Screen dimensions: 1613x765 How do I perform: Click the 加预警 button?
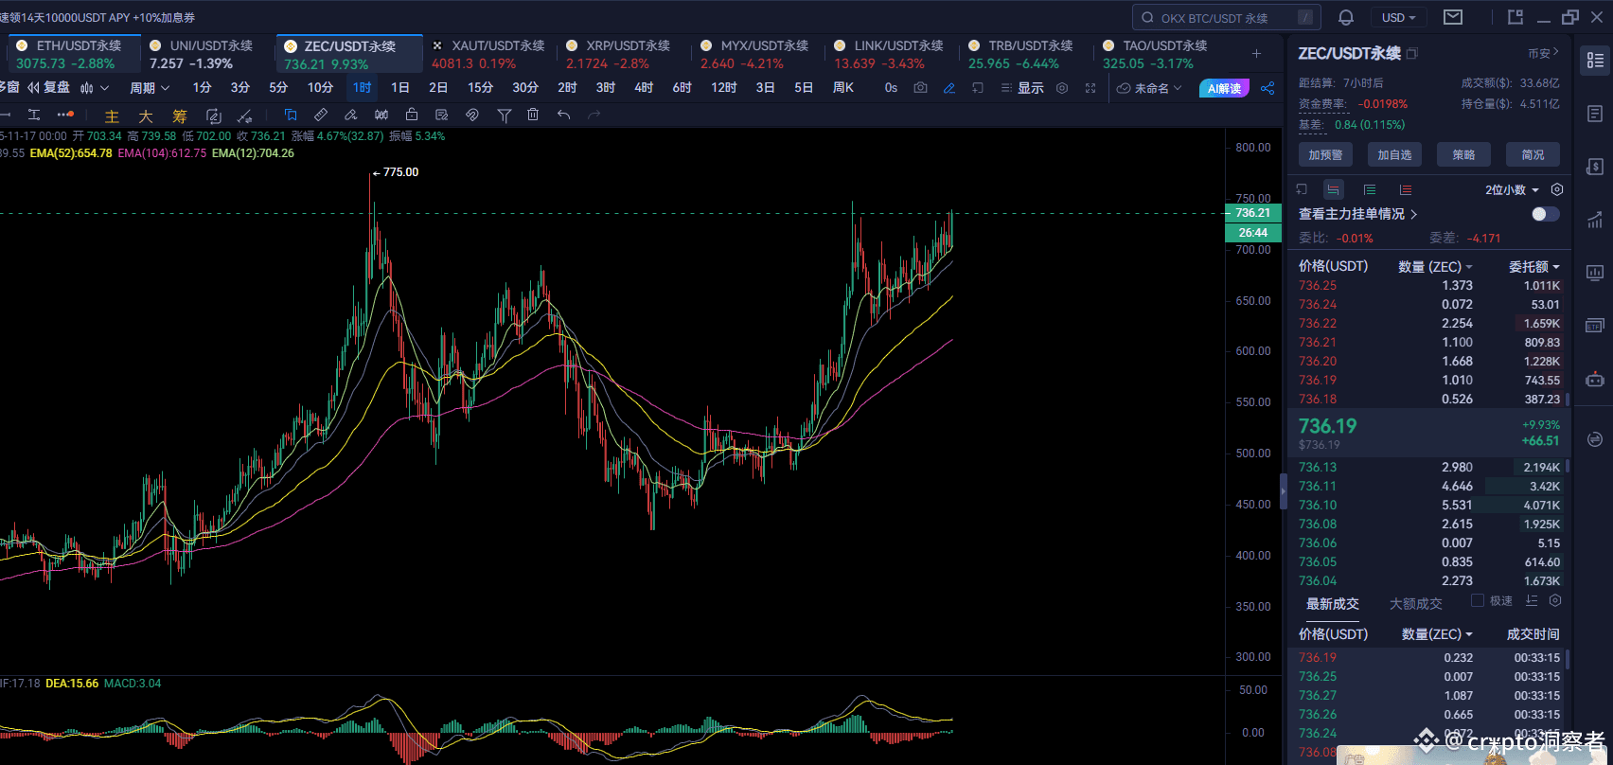1325,155
